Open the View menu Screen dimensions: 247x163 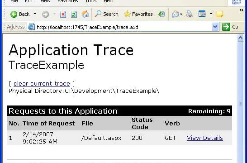(x=45, y=1)
